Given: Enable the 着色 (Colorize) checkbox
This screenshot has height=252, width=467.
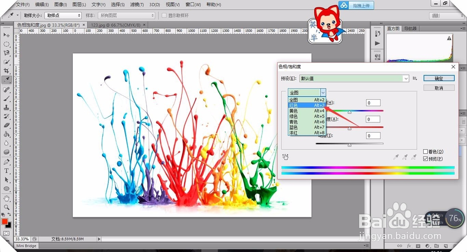Looking at the screenshot, I should tap(425, 151).
